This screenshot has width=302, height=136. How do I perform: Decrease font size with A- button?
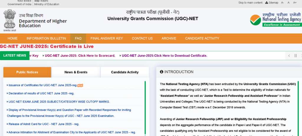click(x=283, y=2)
